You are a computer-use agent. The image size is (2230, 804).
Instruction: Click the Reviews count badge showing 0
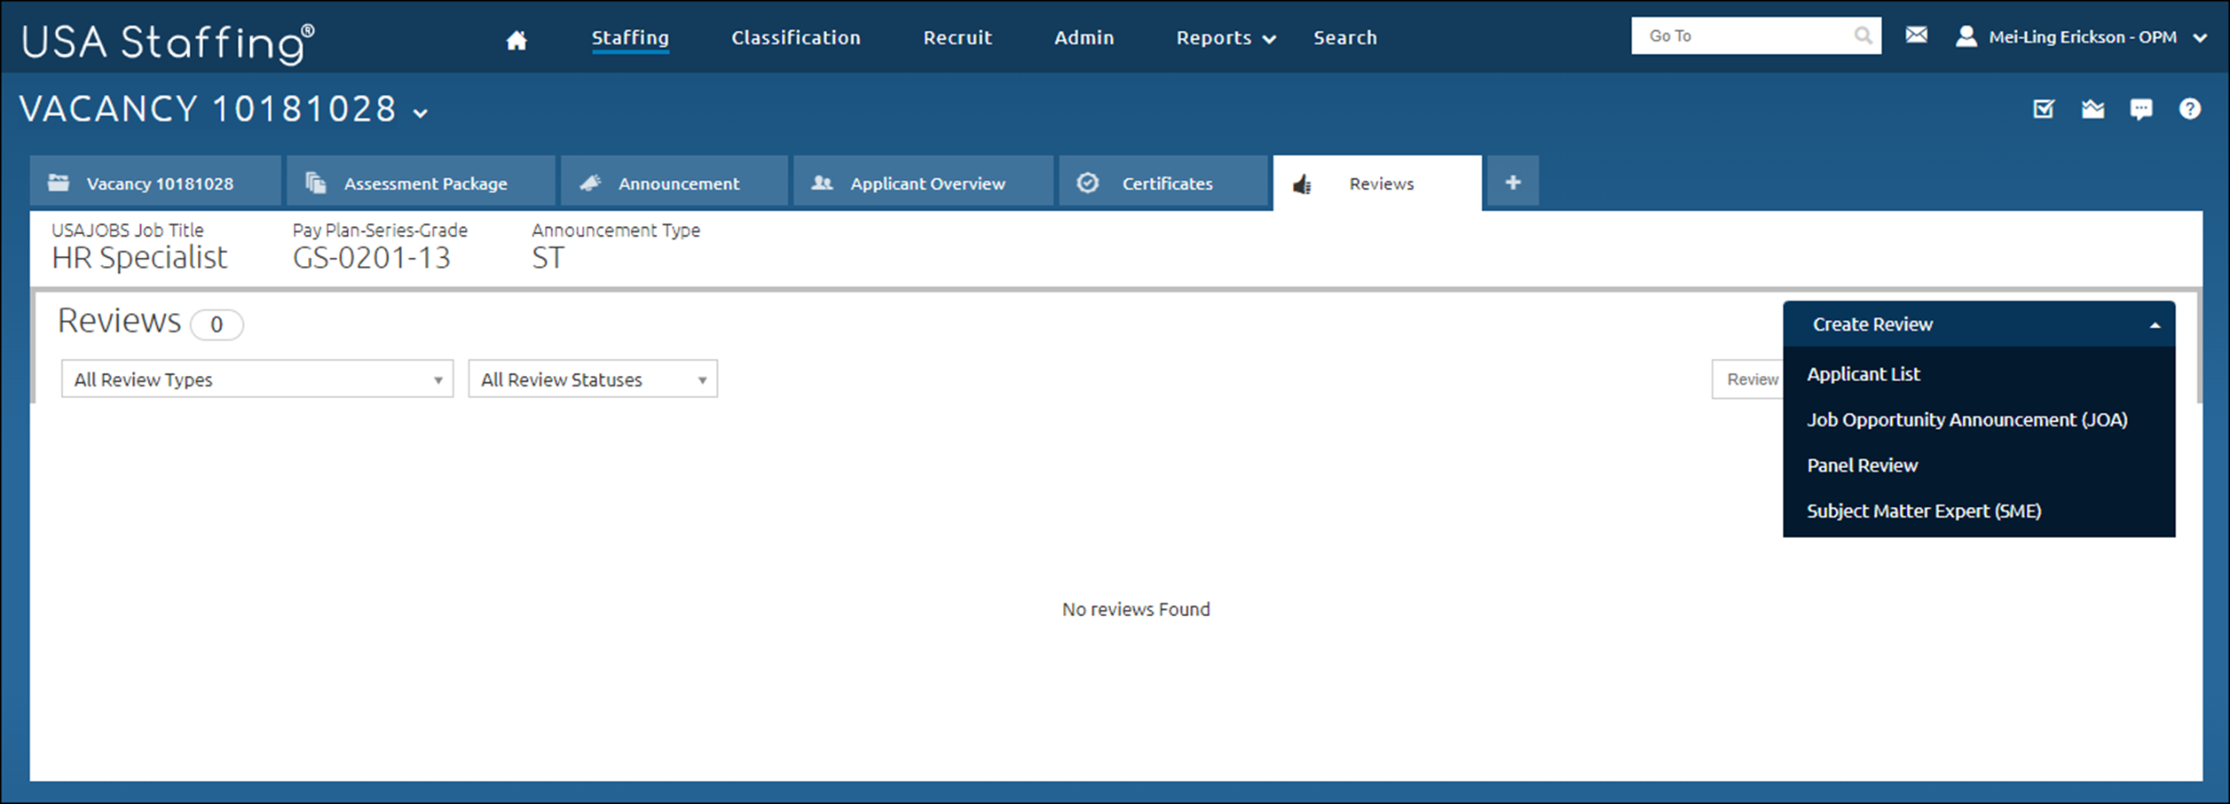click(x=217, y=324)
